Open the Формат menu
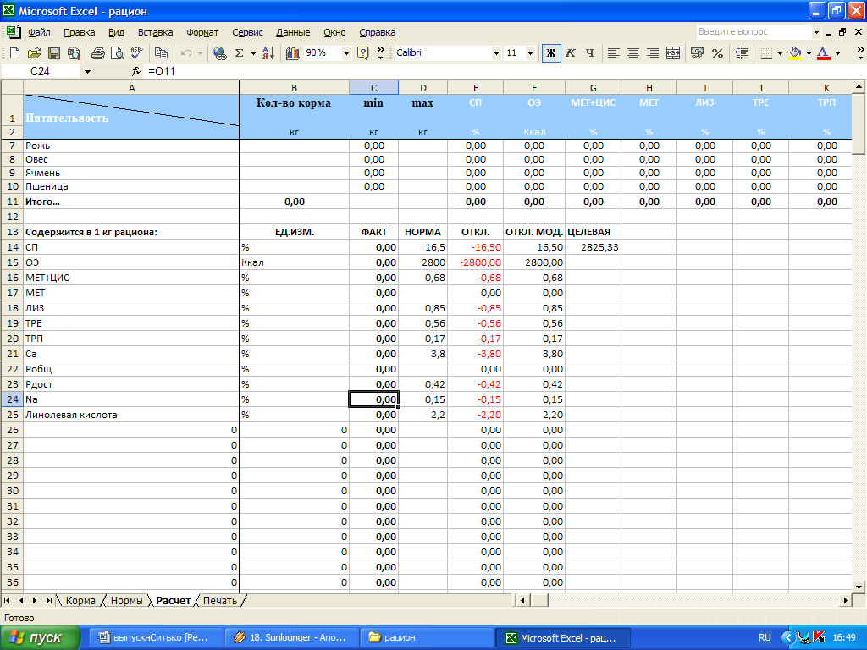 pos(202,32)
